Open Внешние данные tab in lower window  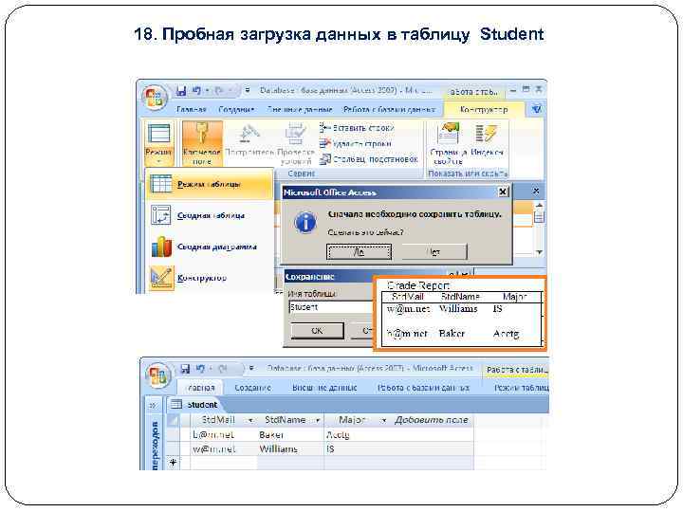click(324, 388)
